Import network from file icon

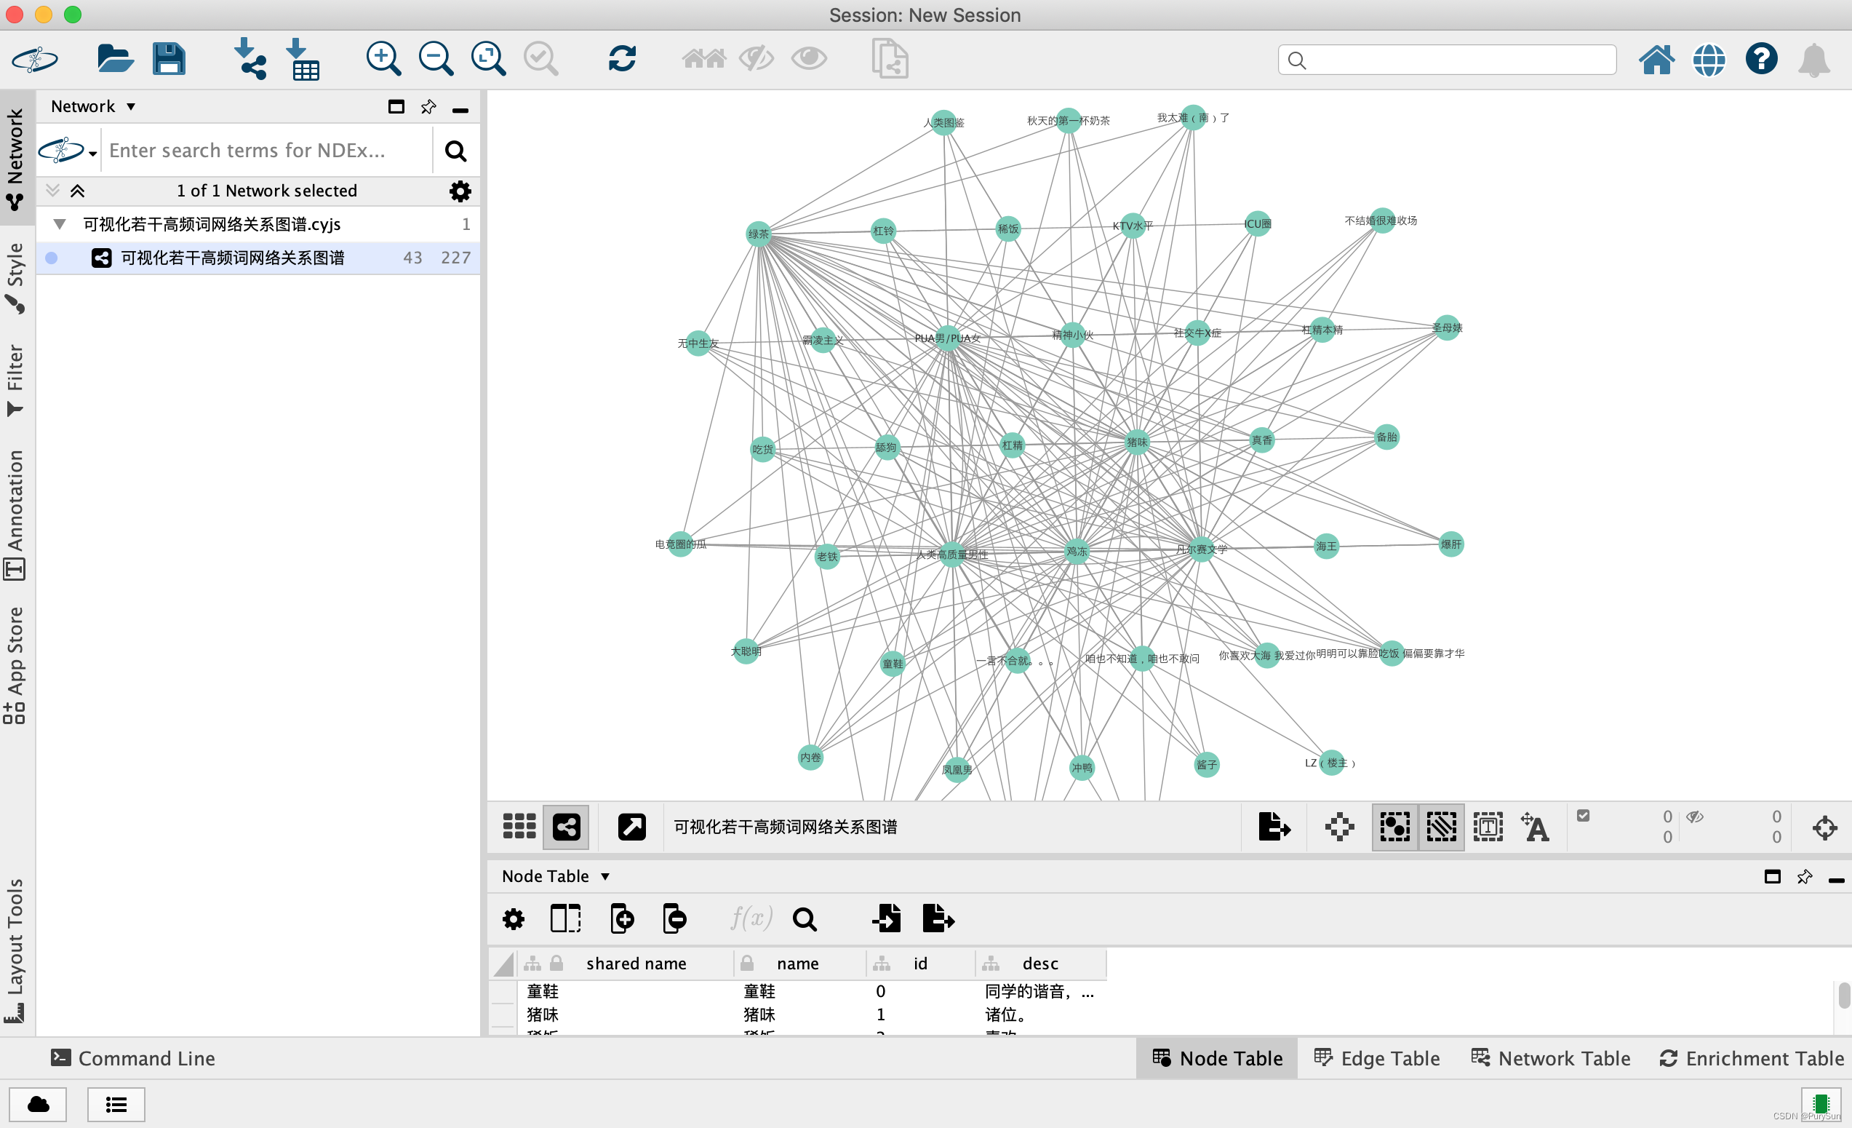click(x=250, y=59)
